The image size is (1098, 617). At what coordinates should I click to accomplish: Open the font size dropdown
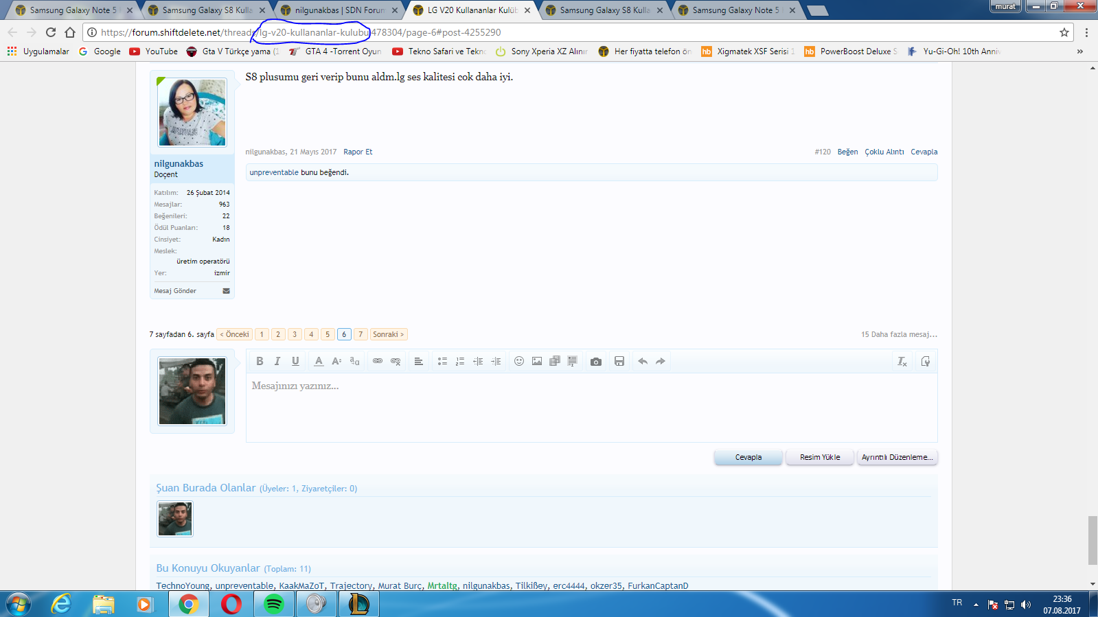(x=336, y=361)
